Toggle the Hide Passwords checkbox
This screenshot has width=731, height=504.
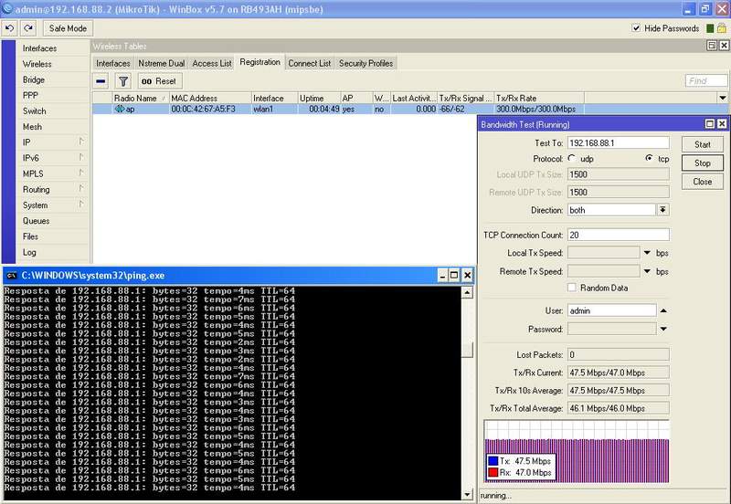click(x=637, y=28)
